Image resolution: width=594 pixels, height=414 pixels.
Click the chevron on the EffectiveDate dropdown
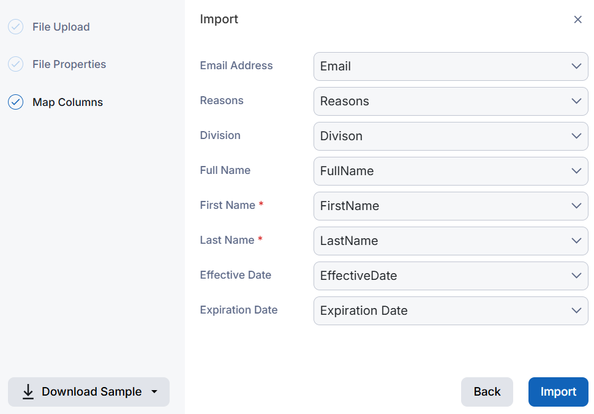tap(576, 276)
